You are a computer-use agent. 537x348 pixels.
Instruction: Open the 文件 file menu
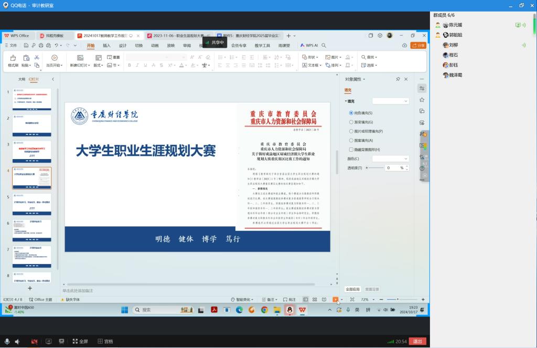coord(11,45)
